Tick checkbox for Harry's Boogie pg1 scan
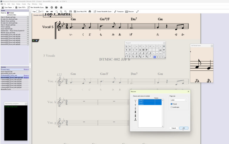 [28, 17]
